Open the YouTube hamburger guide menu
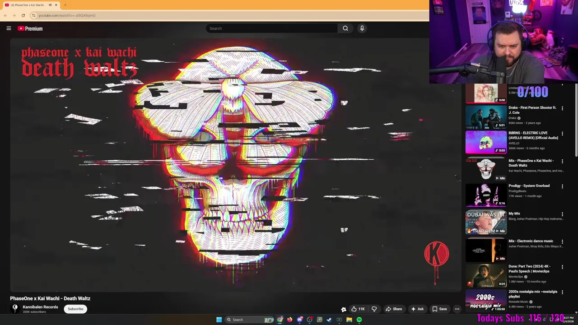The image size is (578, 325). click(9, 28)
